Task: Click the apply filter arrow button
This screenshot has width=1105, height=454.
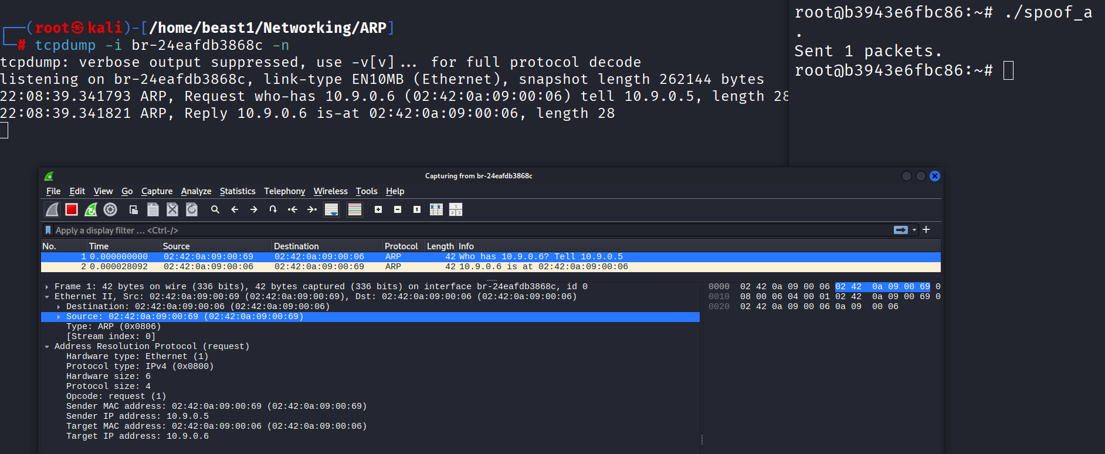Action: (900, 230)
